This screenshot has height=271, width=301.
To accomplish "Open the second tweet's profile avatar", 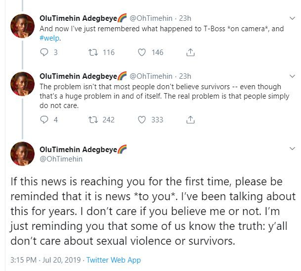I will (23, 84).
